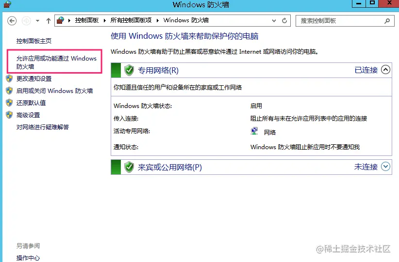Open 对网络进行疑难解答 link

click(43, 127)
